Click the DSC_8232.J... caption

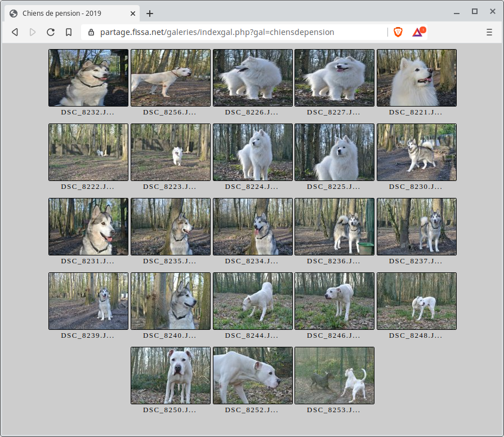(x=87, y=112)
